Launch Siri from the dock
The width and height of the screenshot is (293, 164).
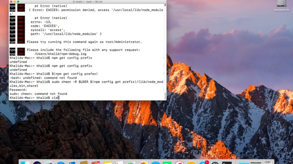[37, 163]
